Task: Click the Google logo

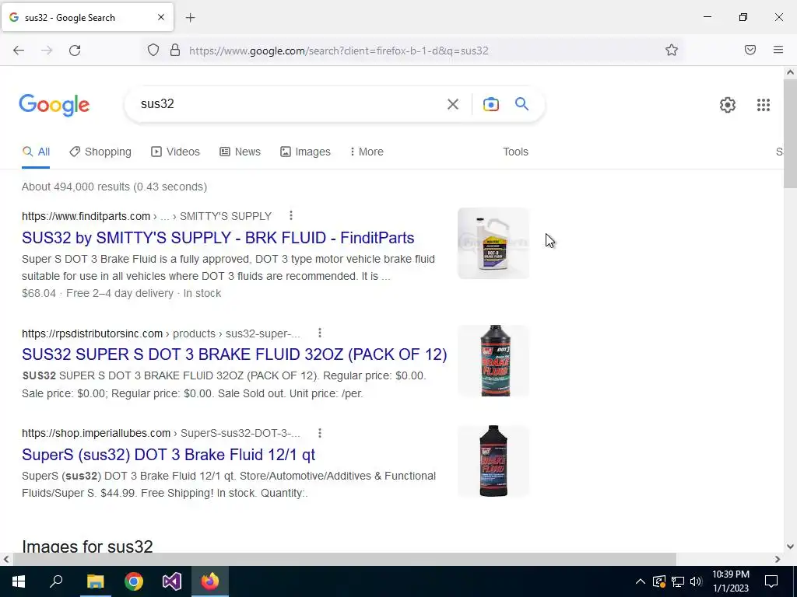Action: click(54, 105)
